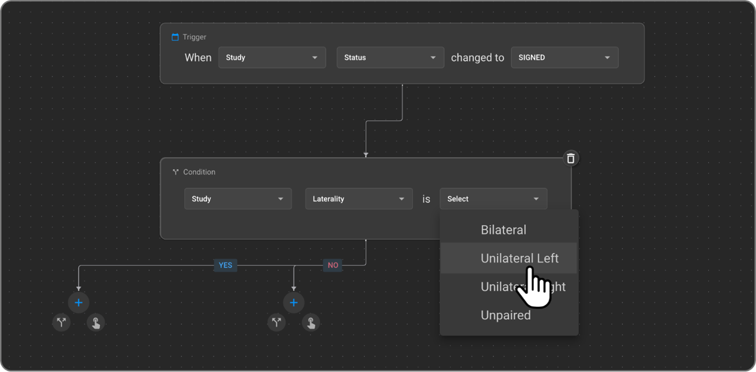Click the YES branch label
The image size is (756, 372).
point(225,265)
